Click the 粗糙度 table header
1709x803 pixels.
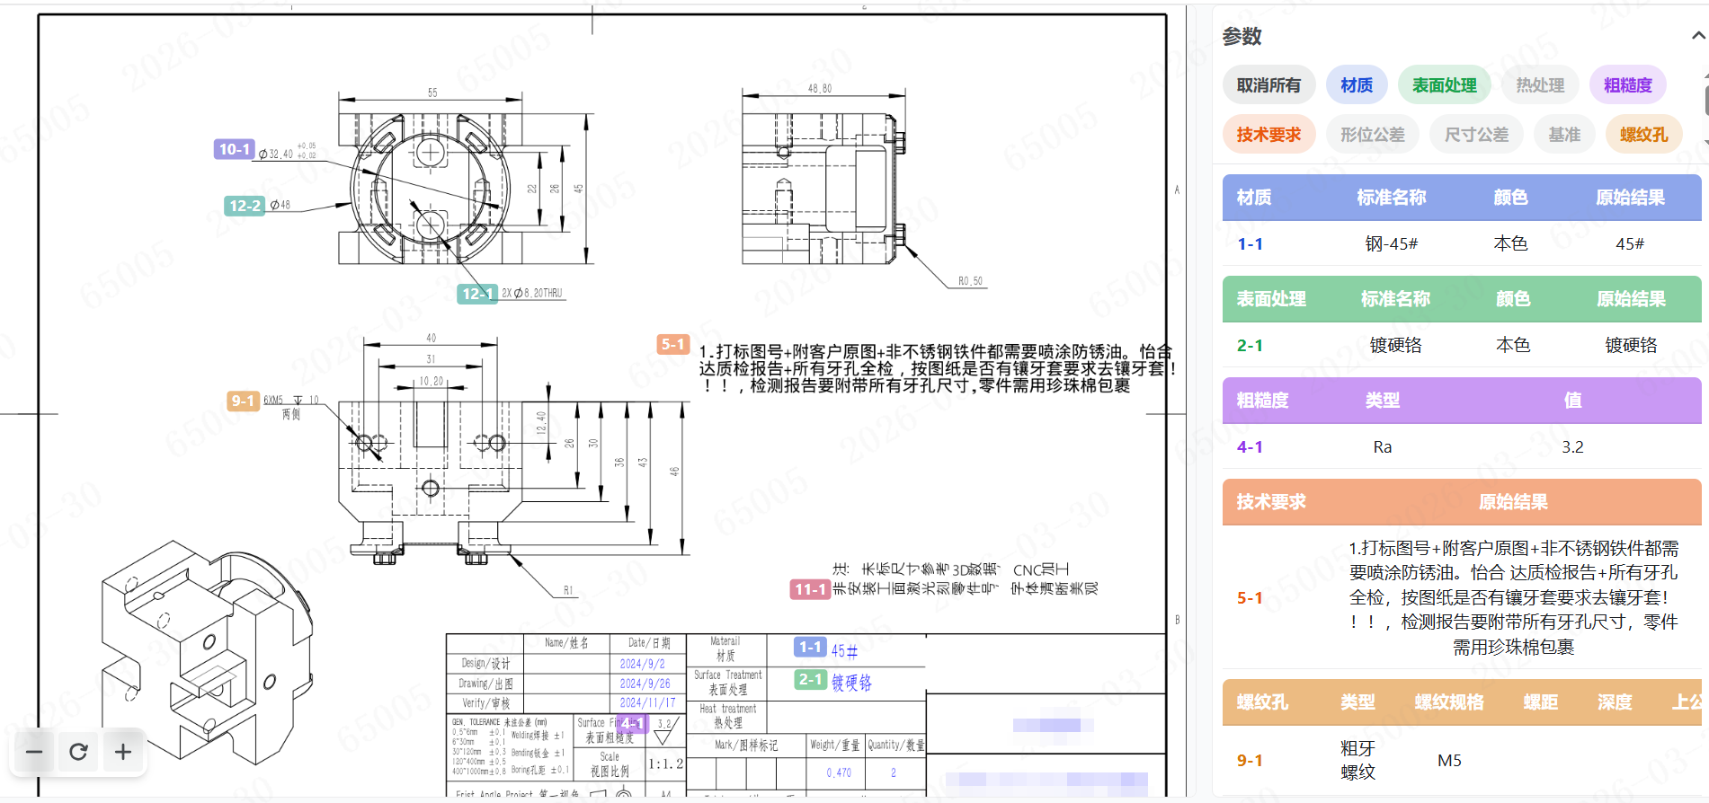pos(1262,401)
